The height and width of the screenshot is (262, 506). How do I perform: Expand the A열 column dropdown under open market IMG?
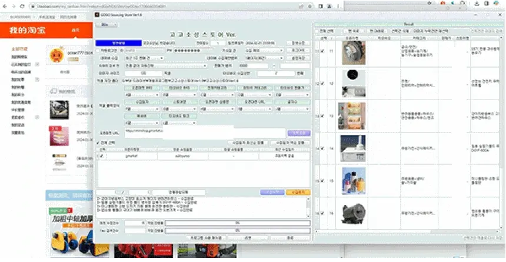tap(142, 95)
